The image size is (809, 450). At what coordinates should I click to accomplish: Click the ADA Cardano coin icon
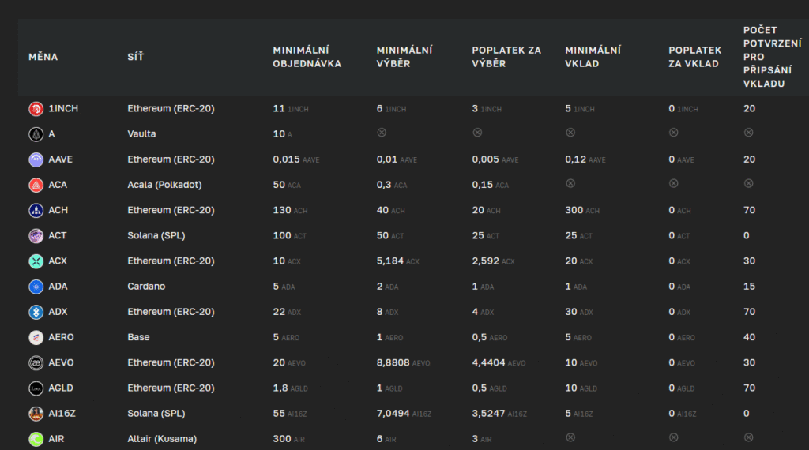point(36,287)
